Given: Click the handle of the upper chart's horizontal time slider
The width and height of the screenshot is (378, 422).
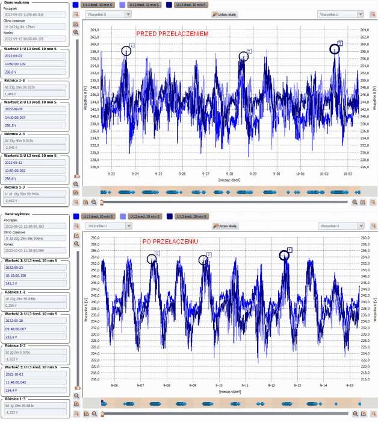Looking at the screenshot, I should point(102,203).
